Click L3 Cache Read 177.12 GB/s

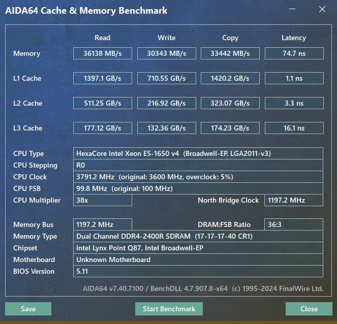(103, 128)
